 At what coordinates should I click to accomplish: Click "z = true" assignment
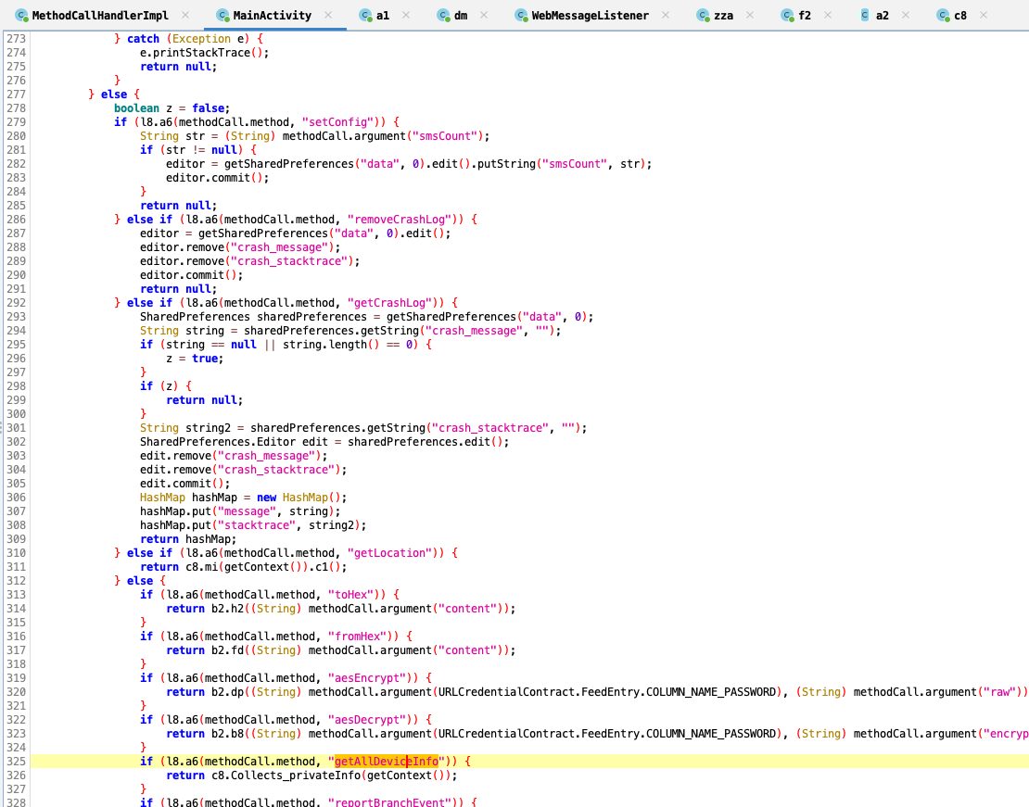pyautogui.click(x=195, y=359)
